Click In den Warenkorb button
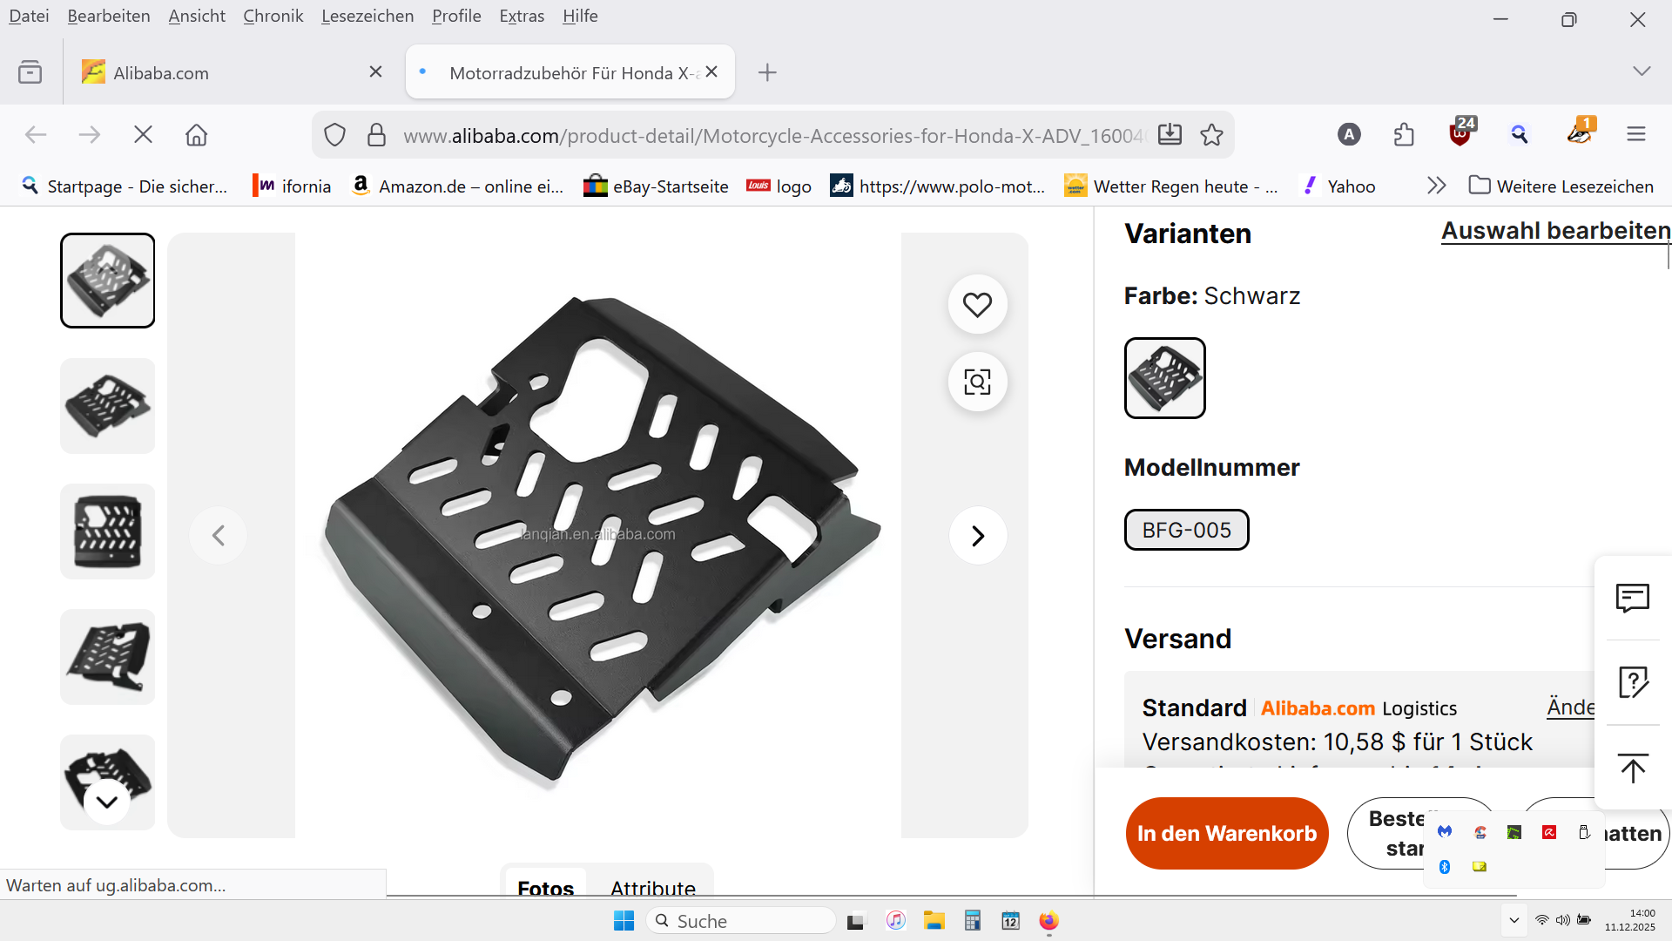The image size is (1672, 941). tap(1227, 834)
